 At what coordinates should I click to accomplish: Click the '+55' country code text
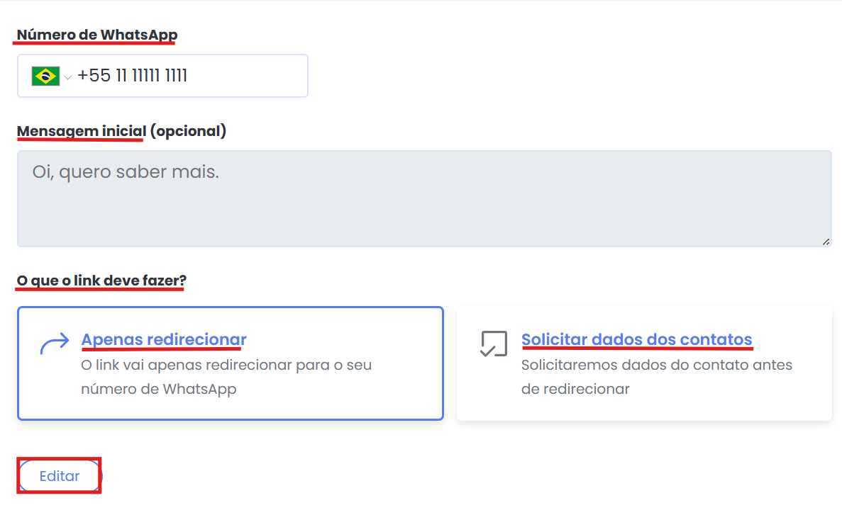94,76
